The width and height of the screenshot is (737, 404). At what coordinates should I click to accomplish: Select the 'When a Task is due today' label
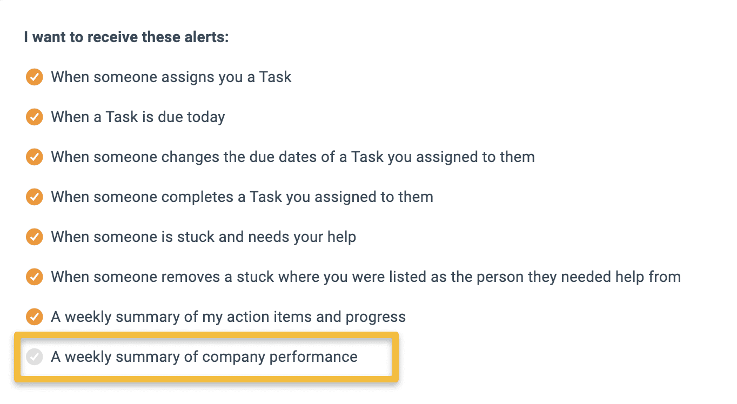pos(138,117)
